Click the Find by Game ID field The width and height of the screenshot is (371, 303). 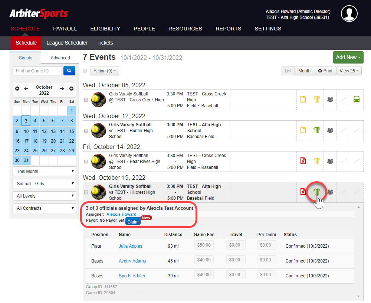(x=37, y=71)
